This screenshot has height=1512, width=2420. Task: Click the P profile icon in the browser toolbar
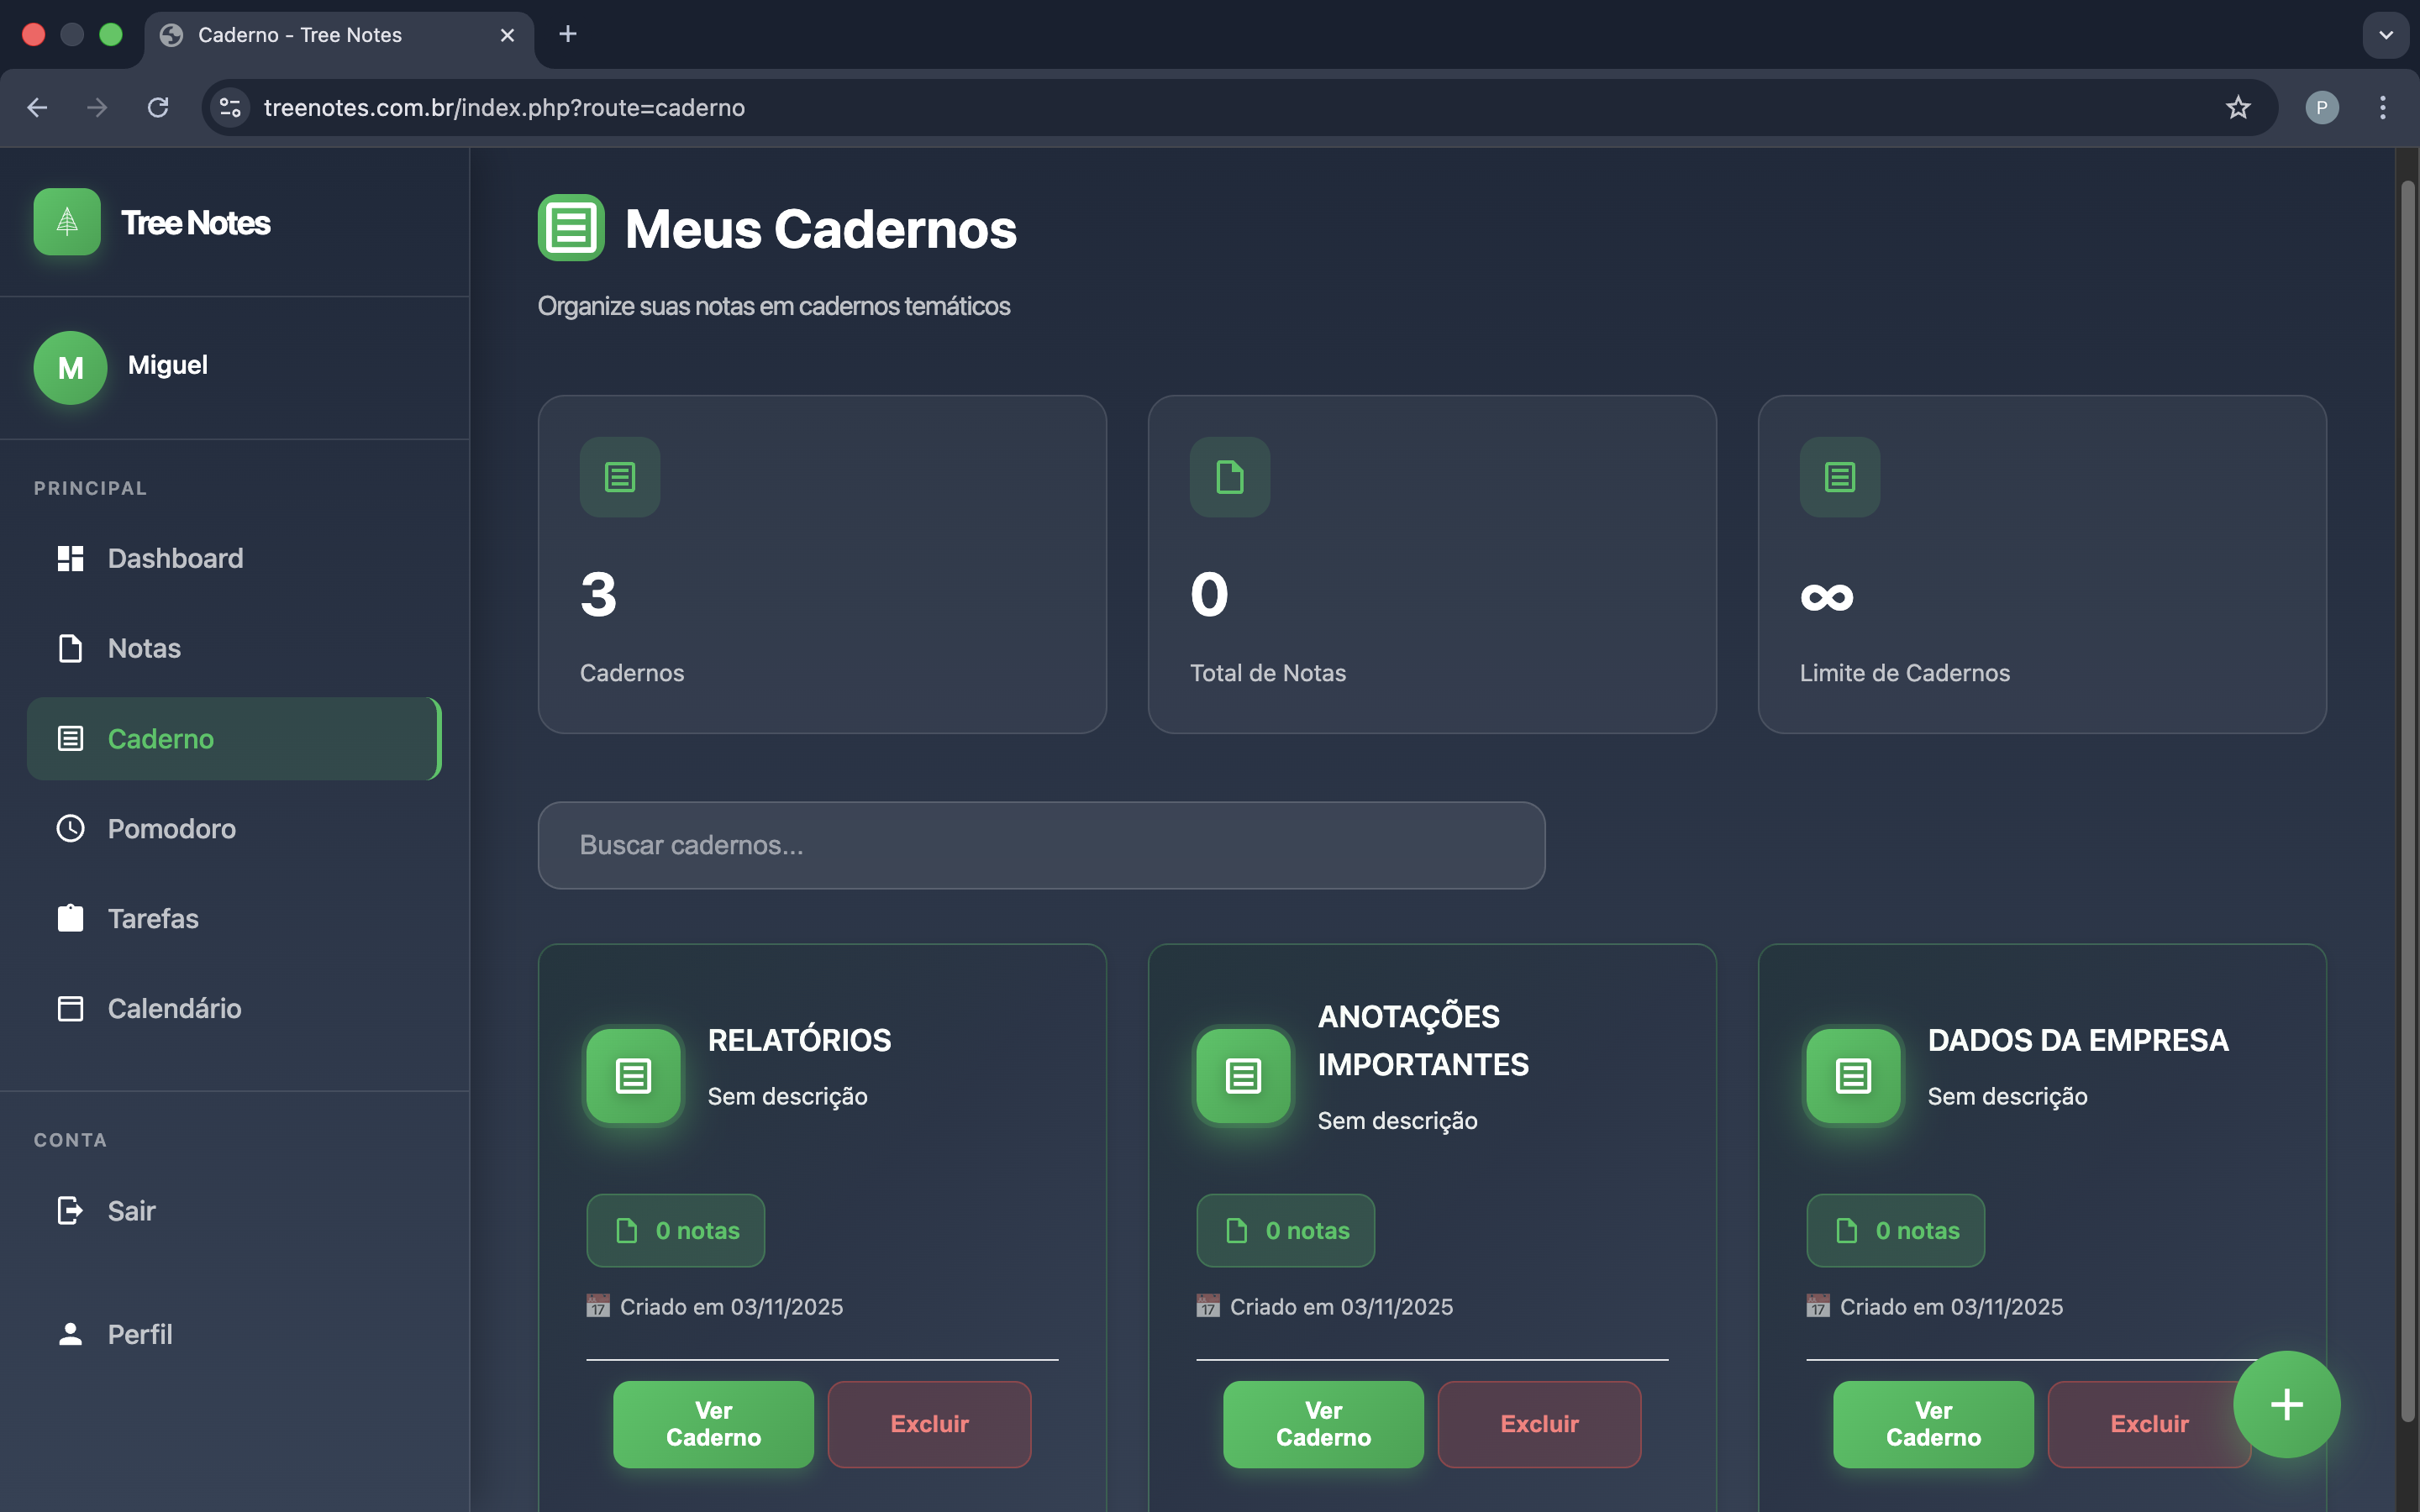(2323, 107)
